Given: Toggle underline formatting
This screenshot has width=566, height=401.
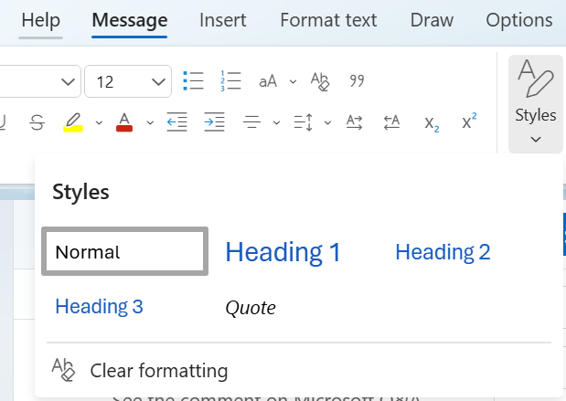Looking at the screenshot, I should click(x=2, y=122).
